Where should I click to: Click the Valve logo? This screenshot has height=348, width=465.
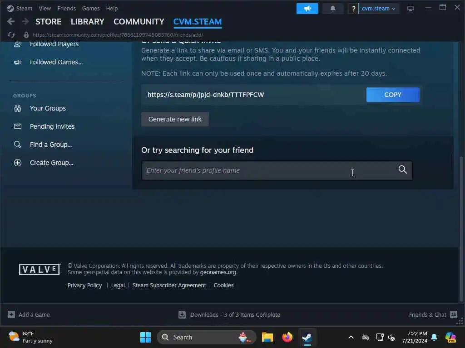(x=40, y=269)
